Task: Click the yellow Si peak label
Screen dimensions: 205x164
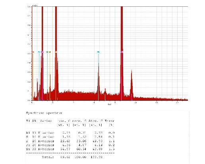Action: (x=50, y=52)
